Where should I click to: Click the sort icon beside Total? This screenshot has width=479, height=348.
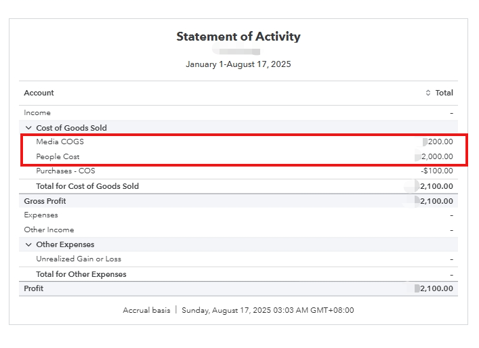tap(428, 93)
